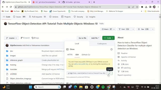Open the LICENSE file
This screenshot has width=161, height=90.
(x=13, y=74)
